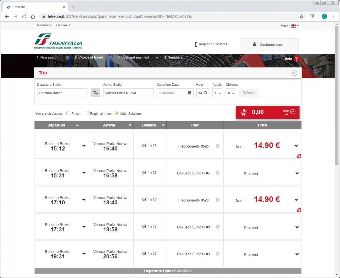340x278 pixels.
Task: Show info for Db-Oebb Eurocity 89
Action: click(218, 227)
